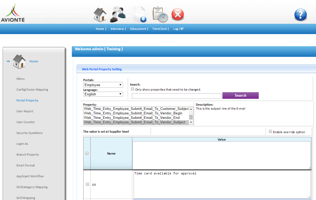Click the property search text field
Screen dimensions: 316x200
pos(177,96)
